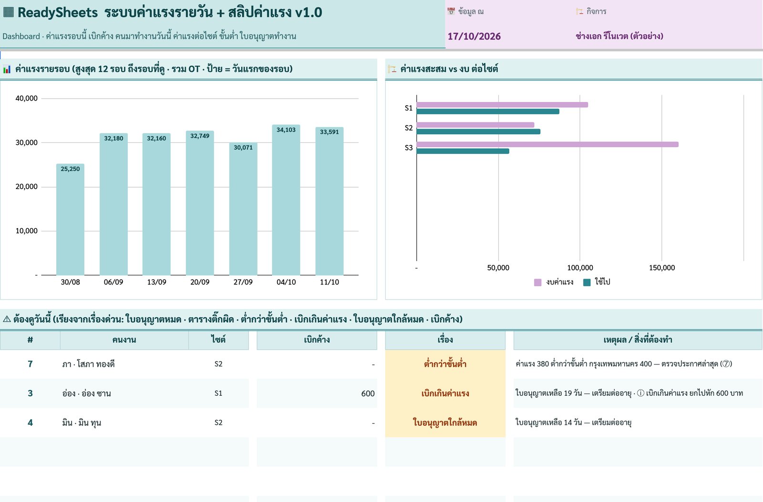Click the teal ใช้ไป legend swatch
This screenshot has height=502, width=763.
point(587,282)
